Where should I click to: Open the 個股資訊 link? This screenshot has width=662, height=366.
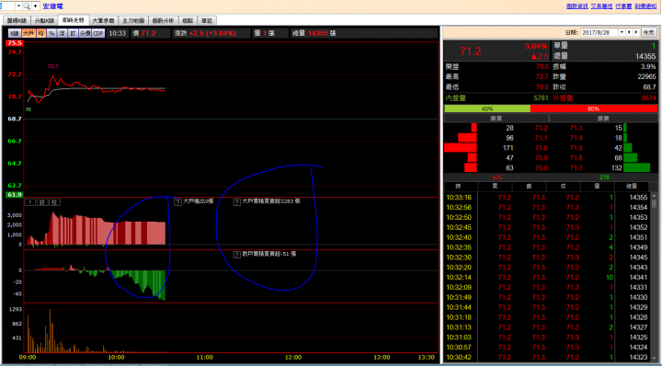[x=577, y=6]
